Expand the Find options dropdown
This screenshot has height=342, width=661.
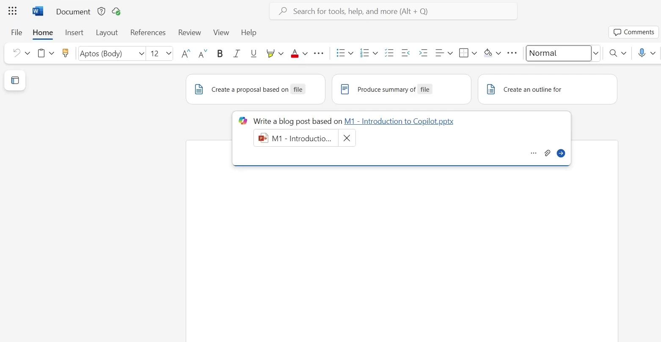pos(623,53)
